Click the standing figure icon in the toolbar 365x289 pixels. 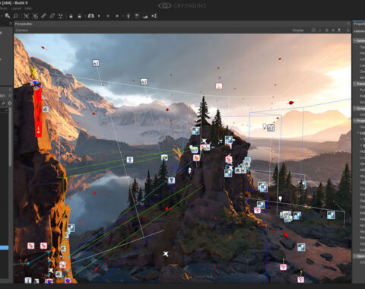pyautogui.click(x=129, y=16)
